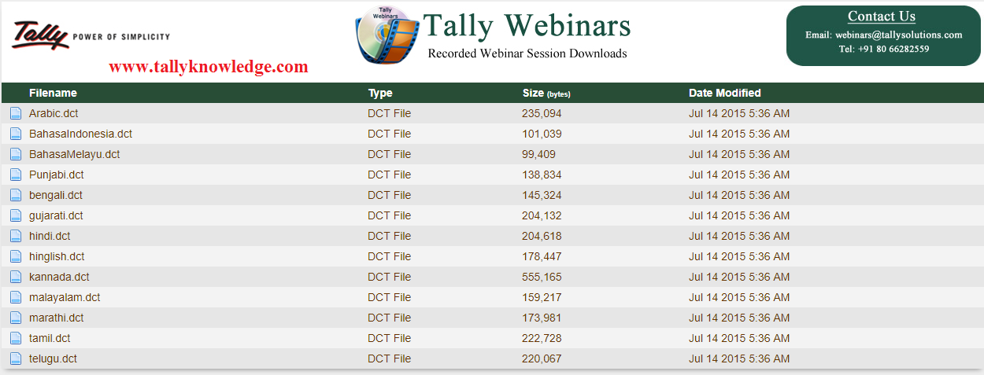Image resolution: width=984 pixels, height=375 pixels.
Task: Click the file icon next to hindi.dct
Action: pos(16,236)
